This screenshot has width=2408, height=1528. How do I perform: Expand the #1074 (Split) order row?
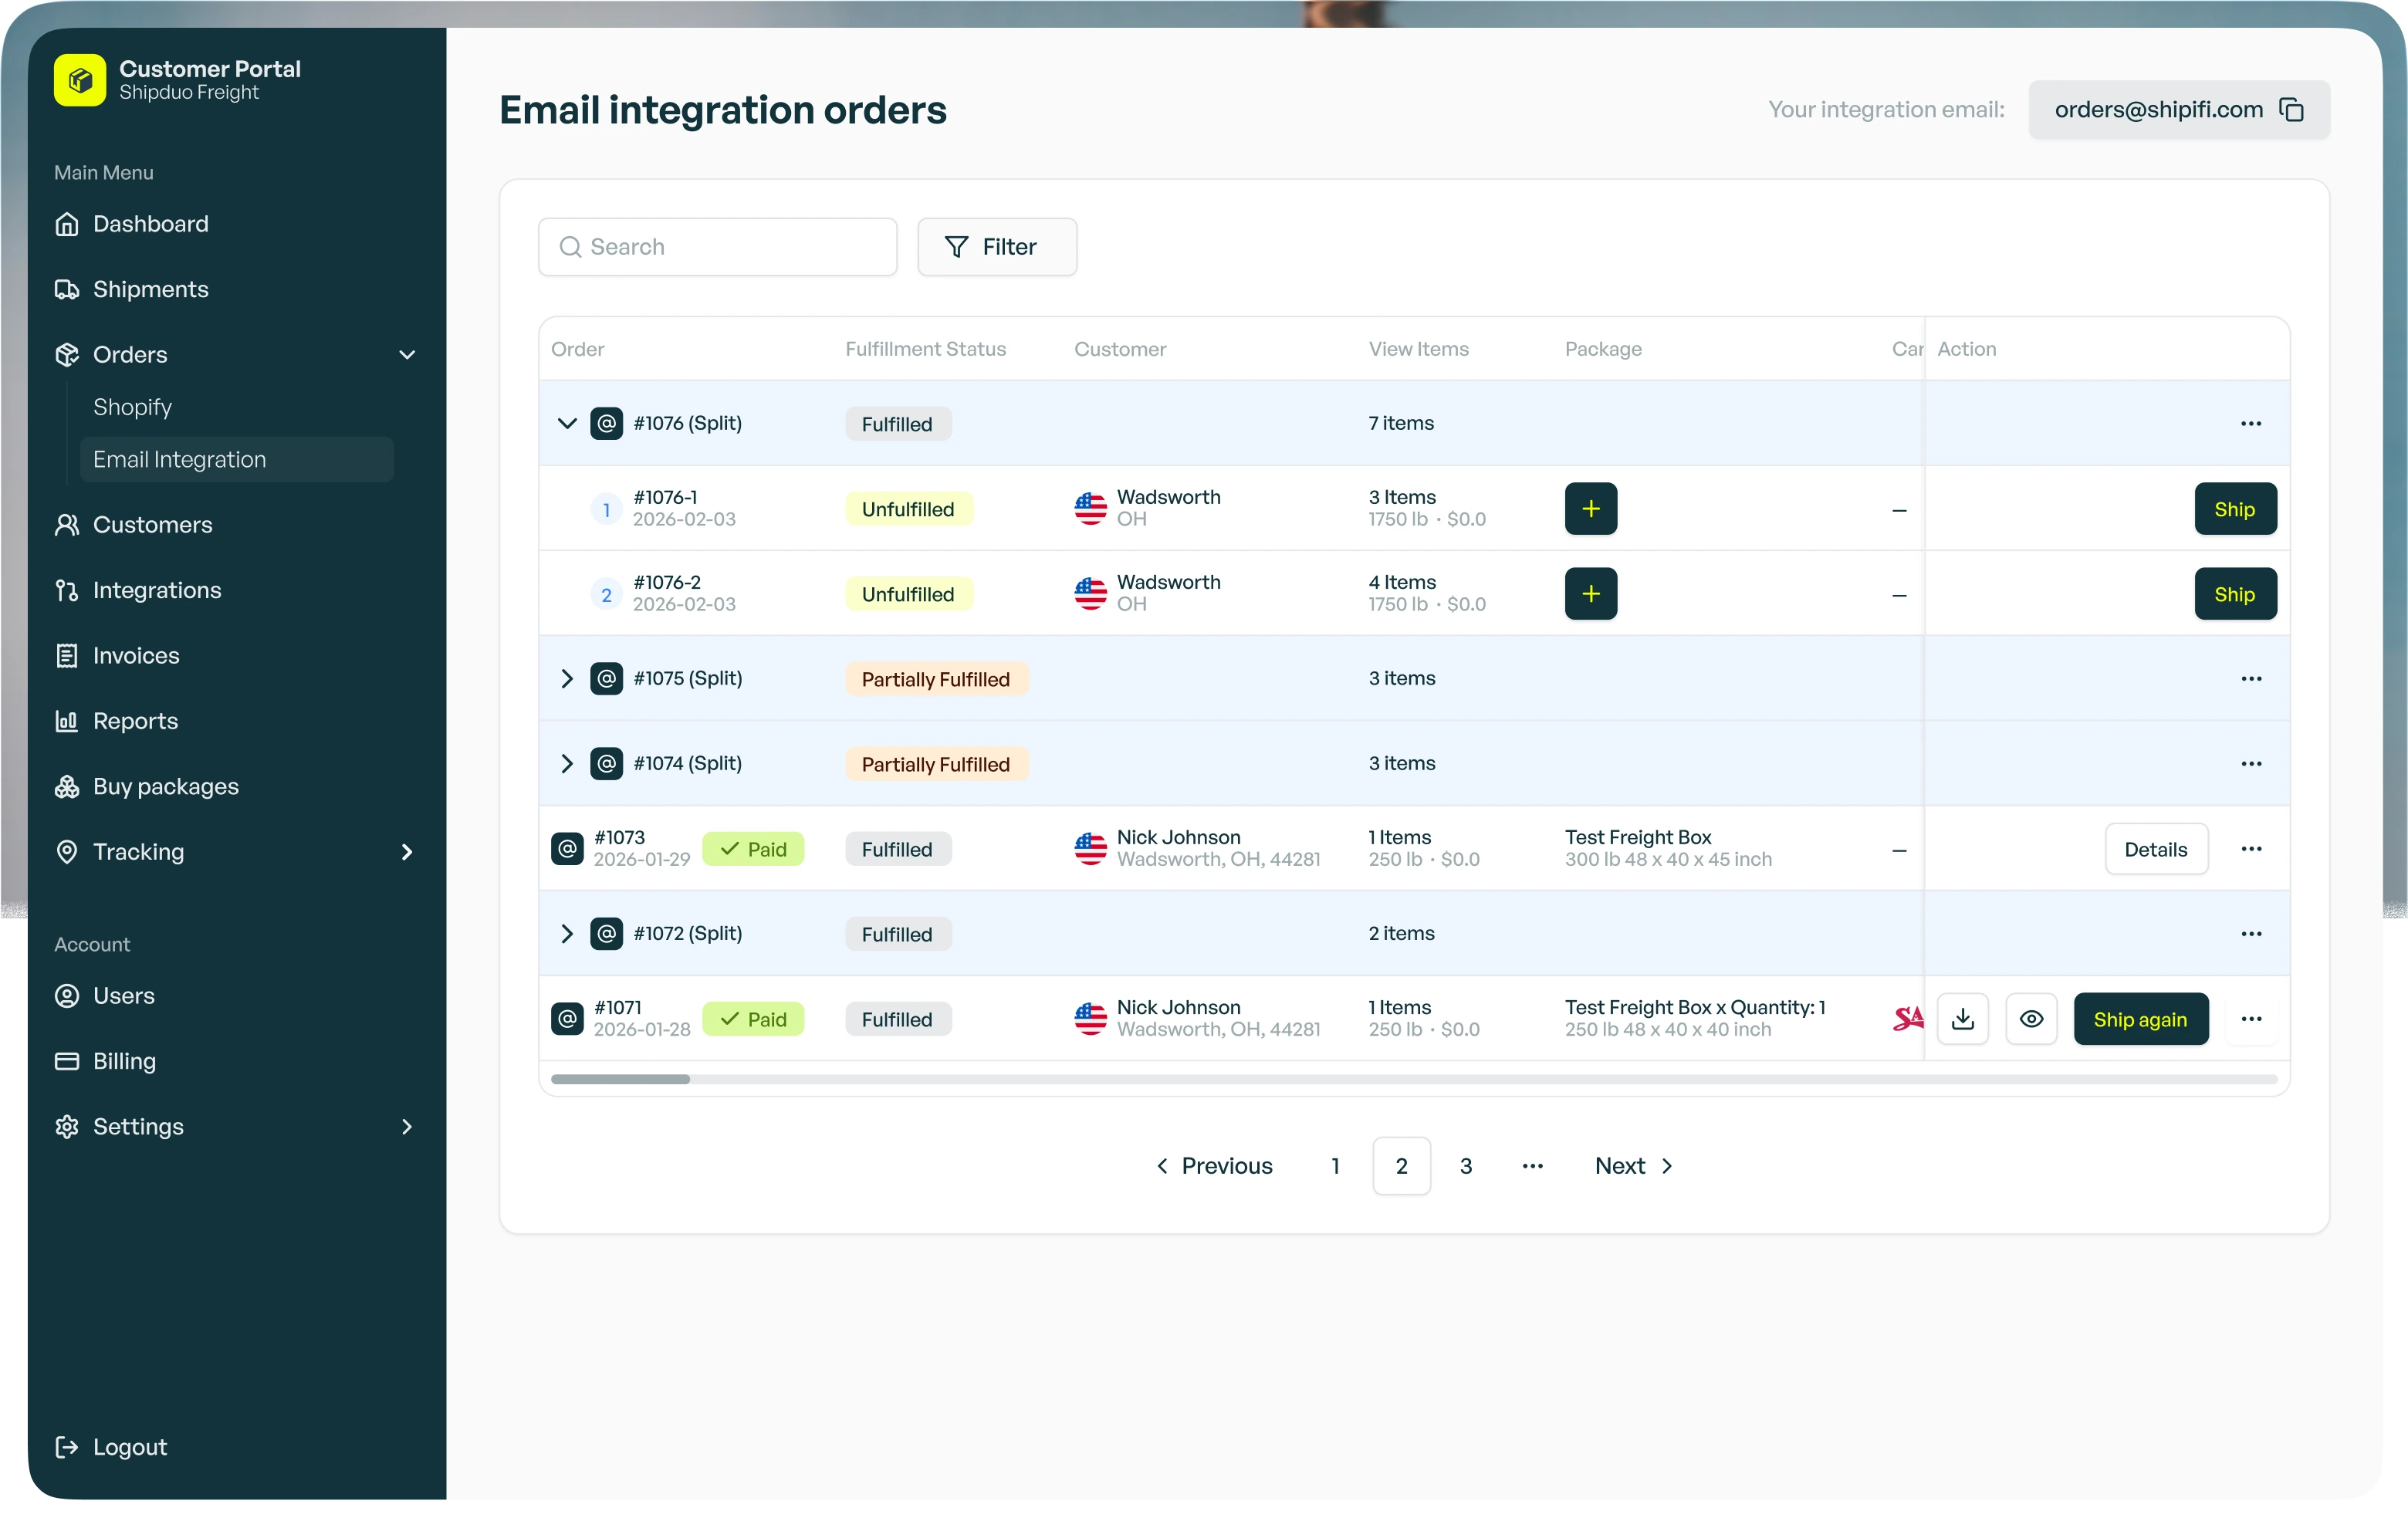567,764
